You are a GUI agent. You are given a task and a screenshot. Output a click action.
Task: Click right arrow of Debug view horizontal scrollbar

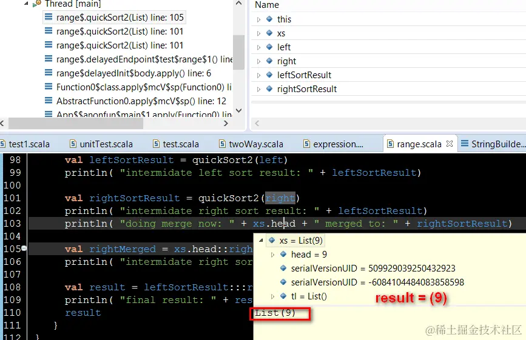(x=226, y=123)
